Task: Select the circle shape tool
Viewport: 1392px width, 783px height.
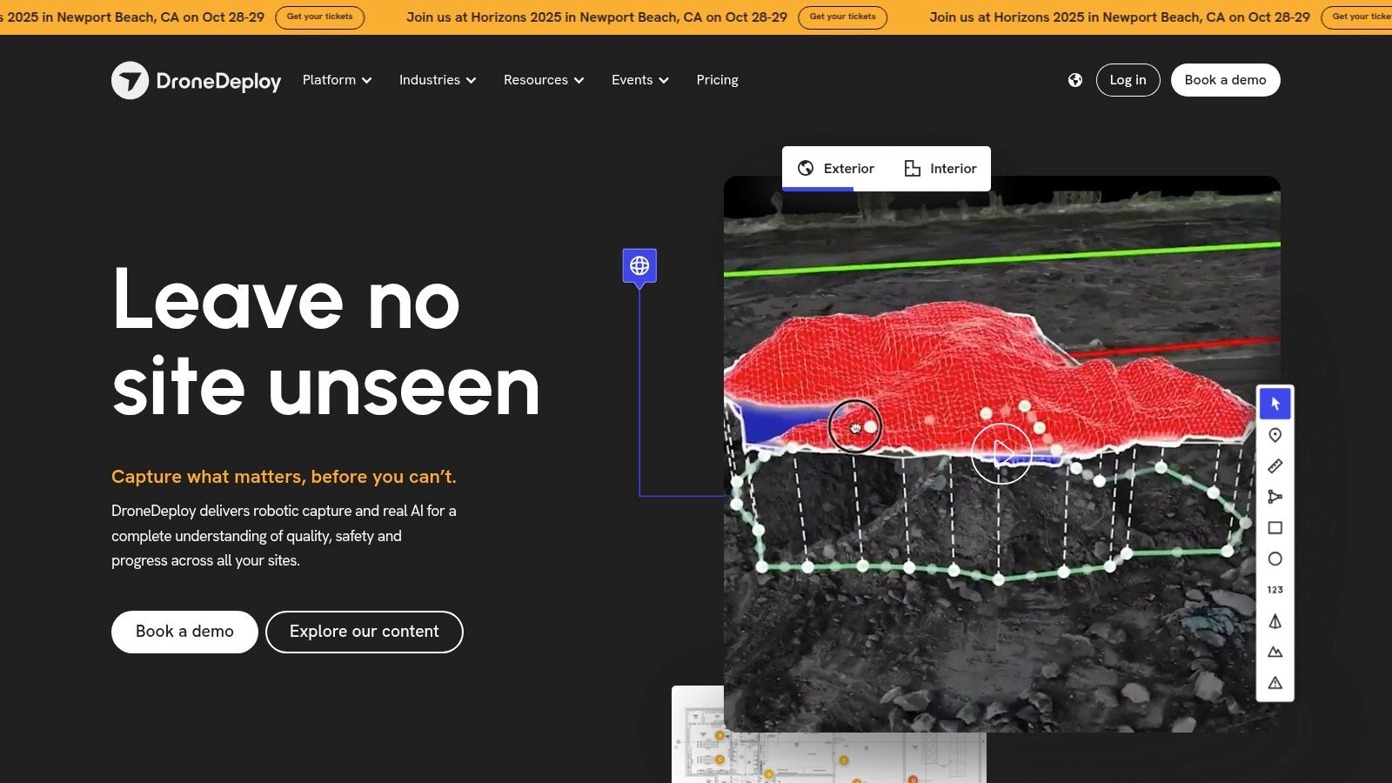Action: 1275,559
